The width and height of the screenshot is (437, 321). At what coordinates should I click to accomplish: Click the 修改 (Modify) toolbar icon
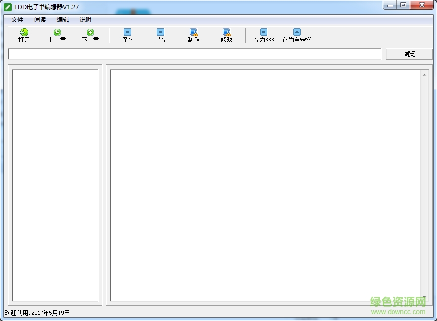pyautogui.click(x=226, y=36)
